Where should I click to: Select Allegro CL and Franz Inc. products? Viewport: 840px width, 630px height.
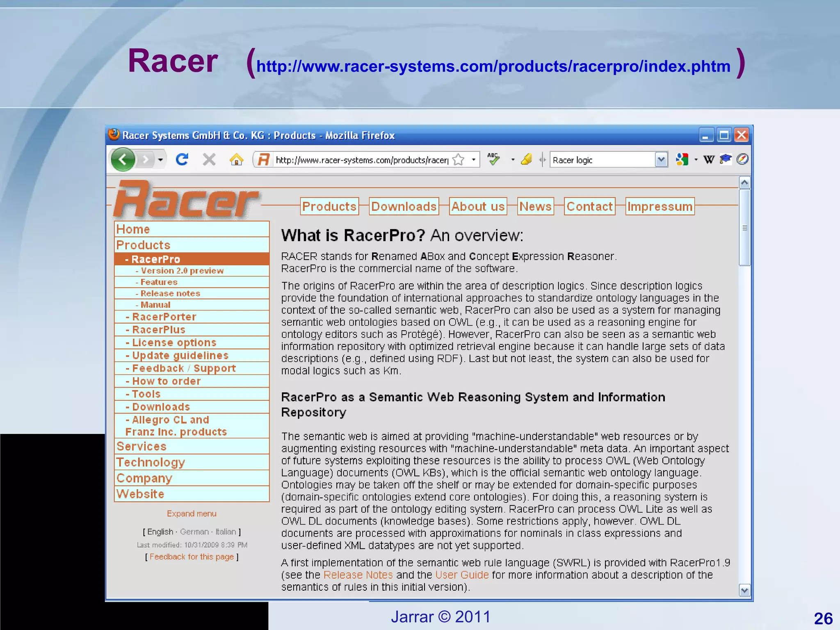tap(192, 426)
